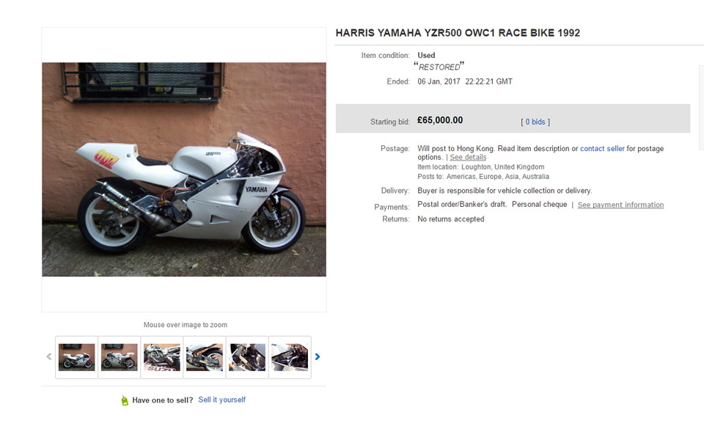704x421 pixels.
Task: Click the contact seller link
Action: [x=602, y=149]
